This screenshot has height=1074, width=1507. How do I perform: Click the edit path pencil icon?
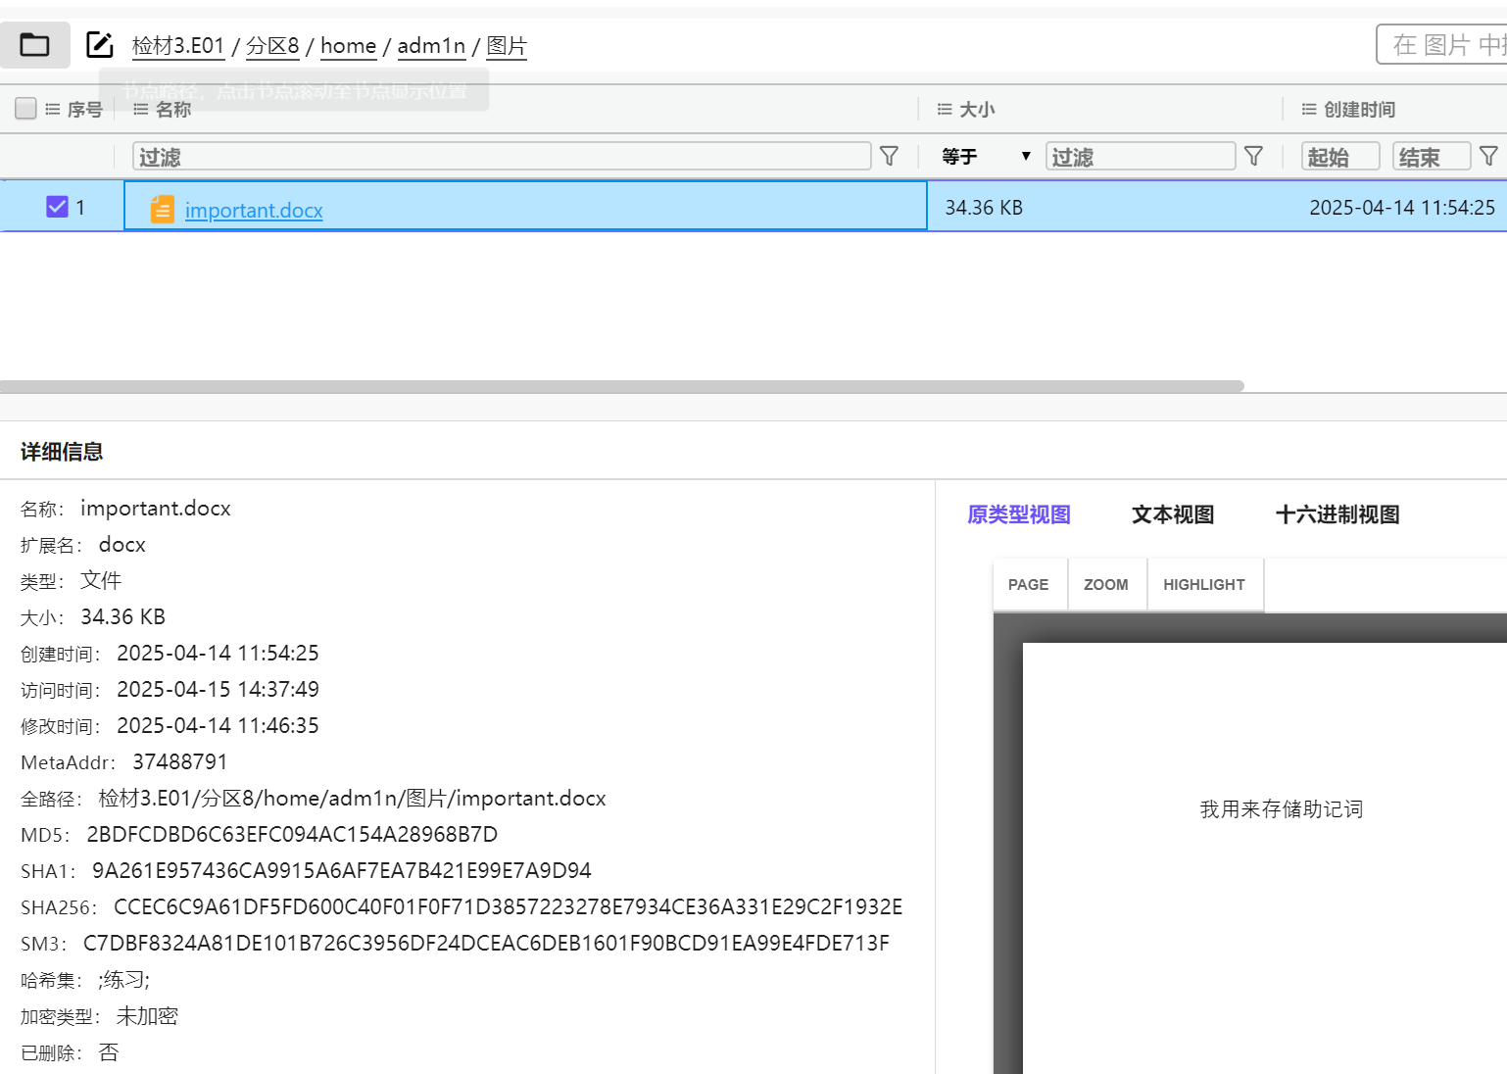coord(100,44)
